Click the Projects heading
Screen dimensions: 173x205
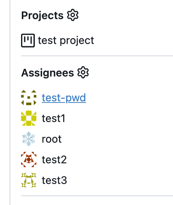click(42, 15)
